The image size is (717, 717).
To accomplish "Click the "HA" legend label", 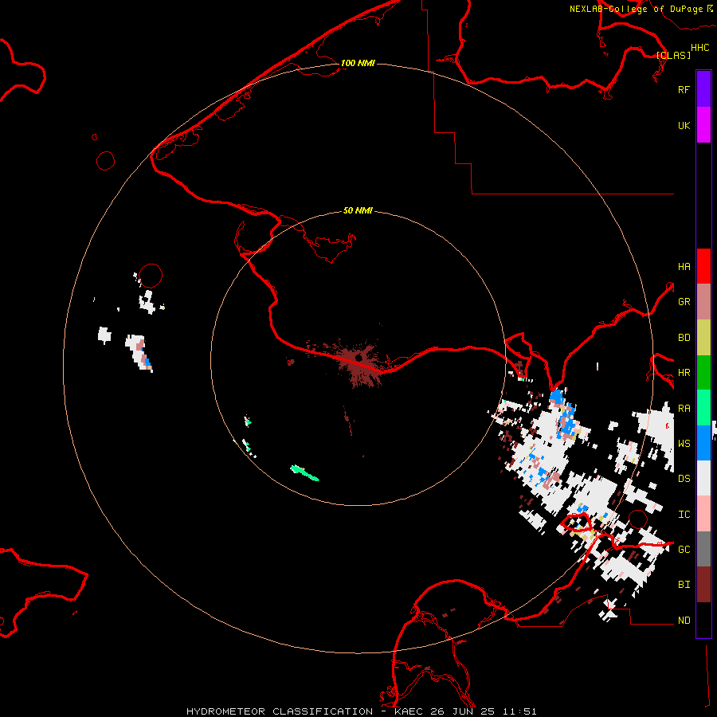I will coord(684,267).
